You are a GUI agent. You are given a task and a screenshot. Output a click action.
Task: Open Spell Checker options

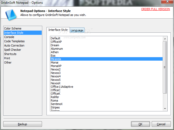pos(23,50)
